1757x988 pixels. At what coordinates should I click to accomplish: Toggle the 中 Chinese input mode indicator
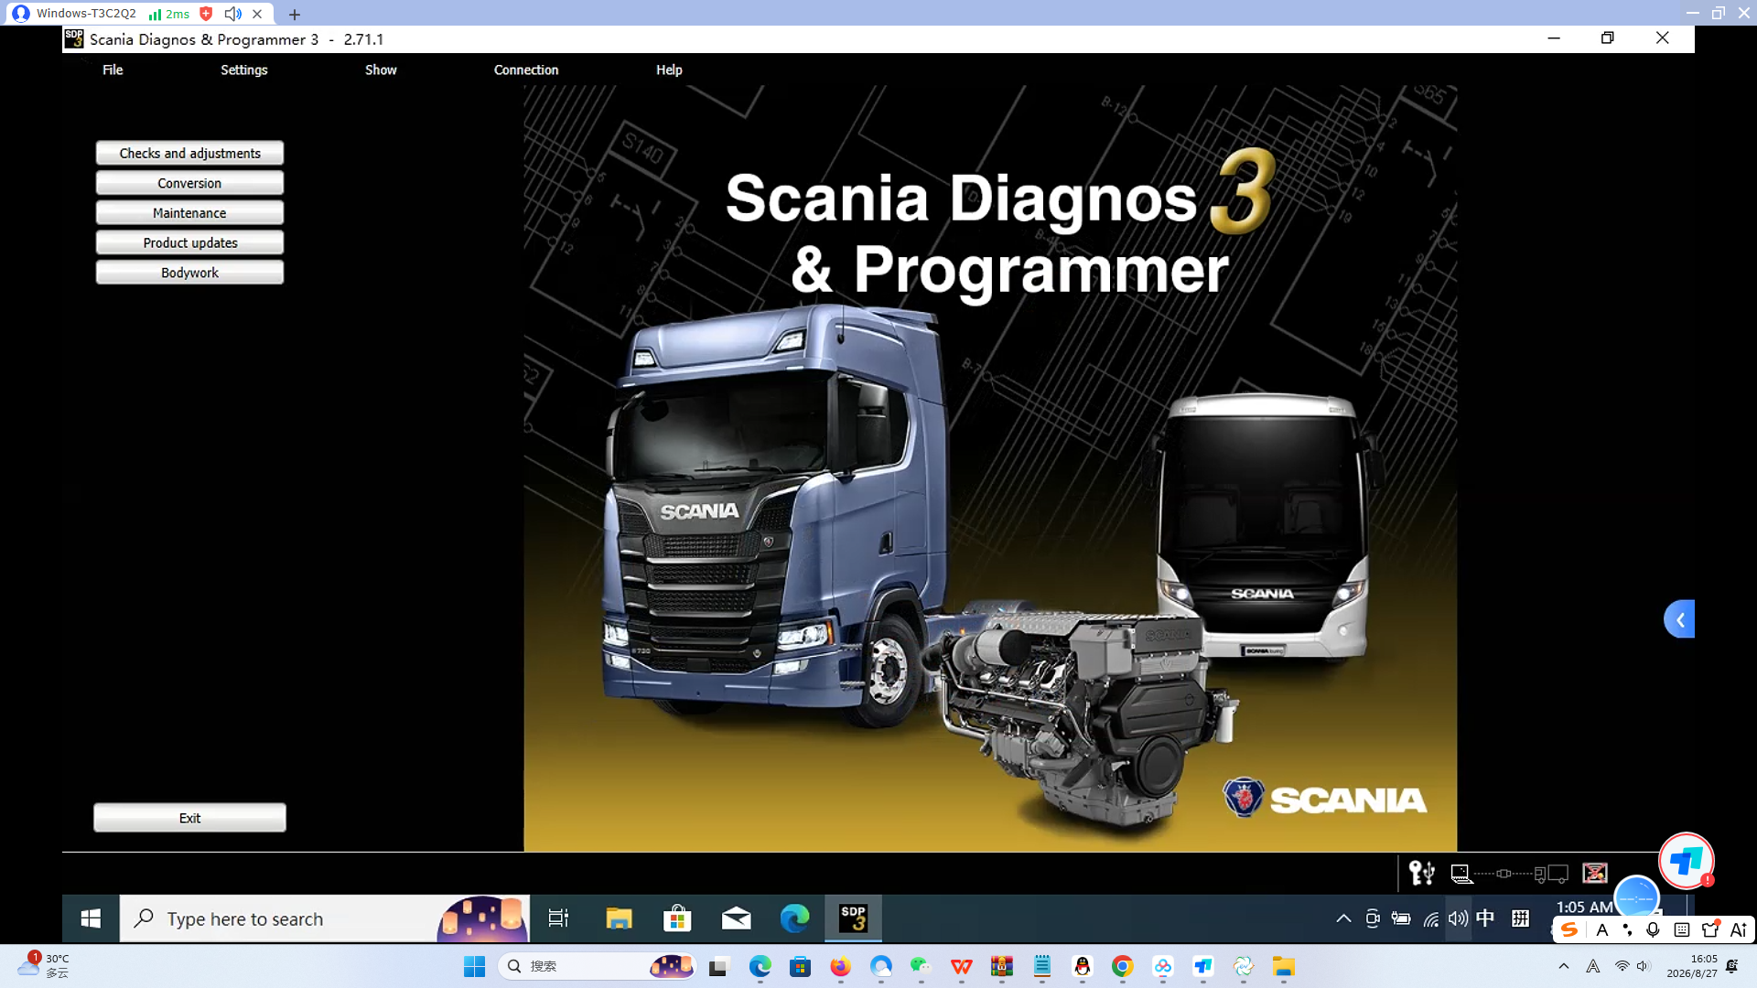[x=1485, y=918]
